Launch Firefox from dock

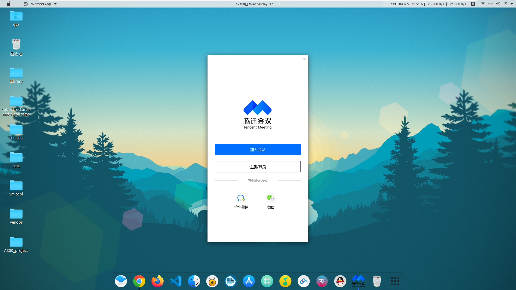tap(157, 281)
